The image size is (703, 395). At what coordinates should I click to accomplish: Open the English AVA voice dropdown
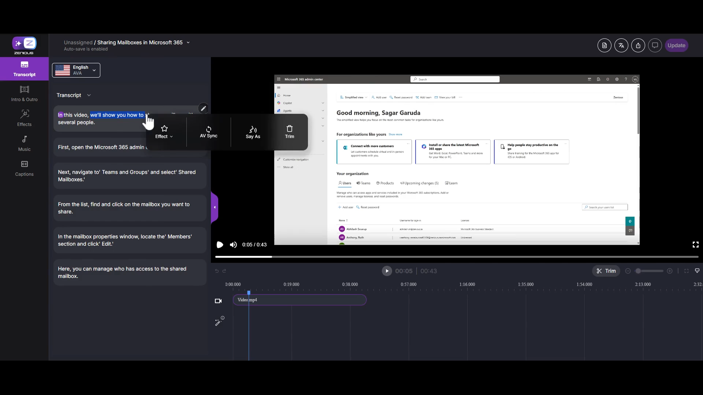click(76, 70)
